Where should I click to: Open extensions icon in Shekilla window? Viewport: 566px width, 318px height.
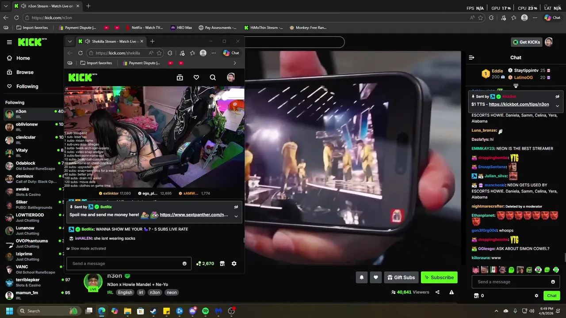pos(170,53)
